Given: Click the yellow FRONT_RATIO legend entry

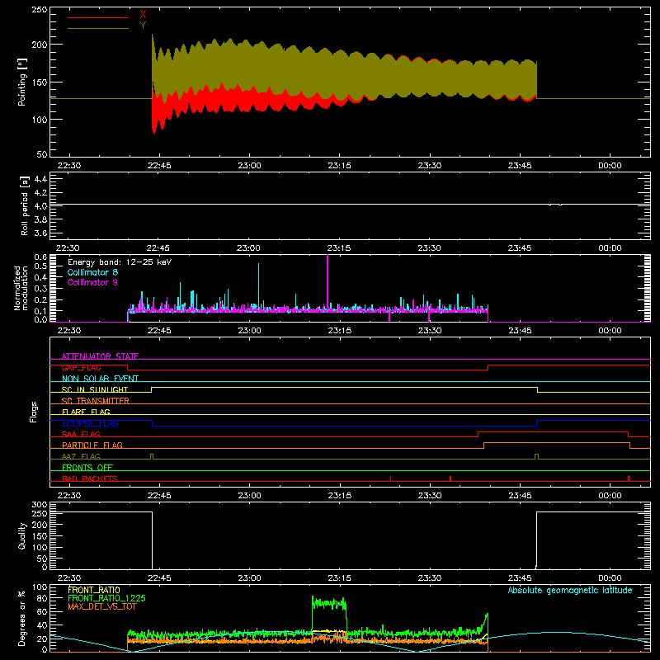Looking at the screenshot, I should (x=94, y=590).
